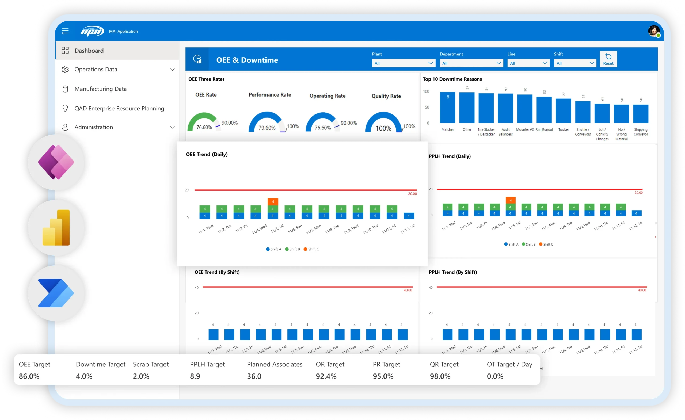Click the Operations Data gear icon
685x420 pixels.
(x=65, y=69)
